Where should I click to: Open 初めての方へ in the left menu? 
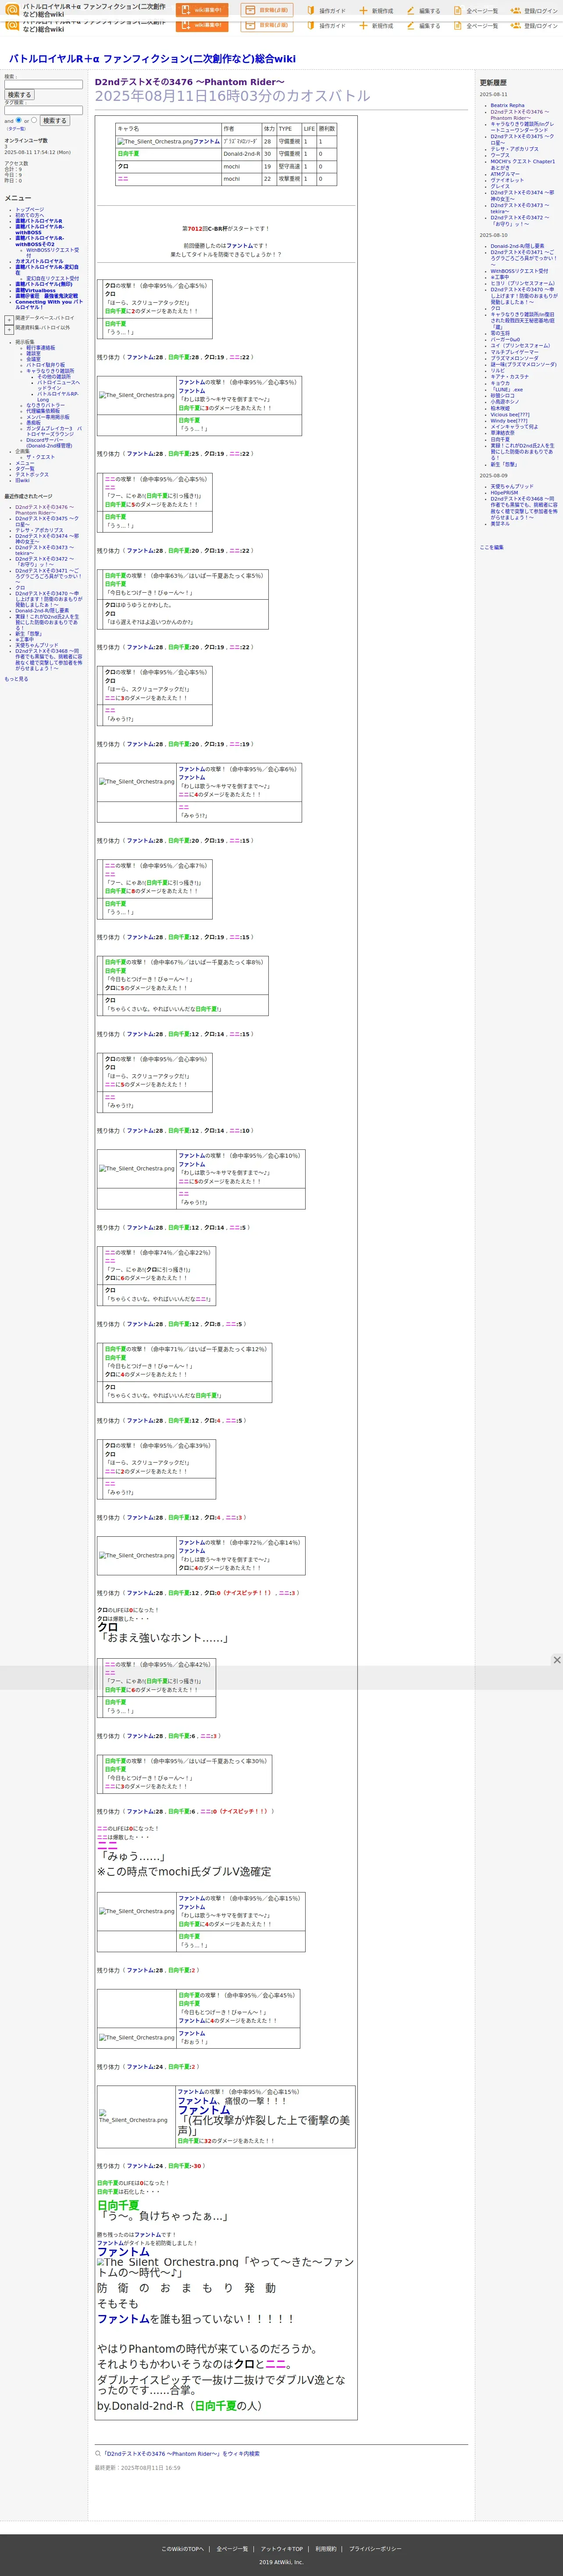(x=29, y=215)
